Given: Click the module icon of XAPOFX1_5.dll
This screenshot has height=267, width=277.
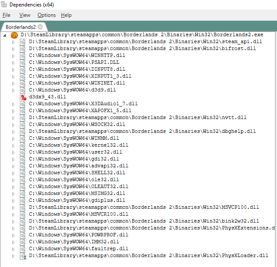Looking at the screenshot, I should coord(22,111).
